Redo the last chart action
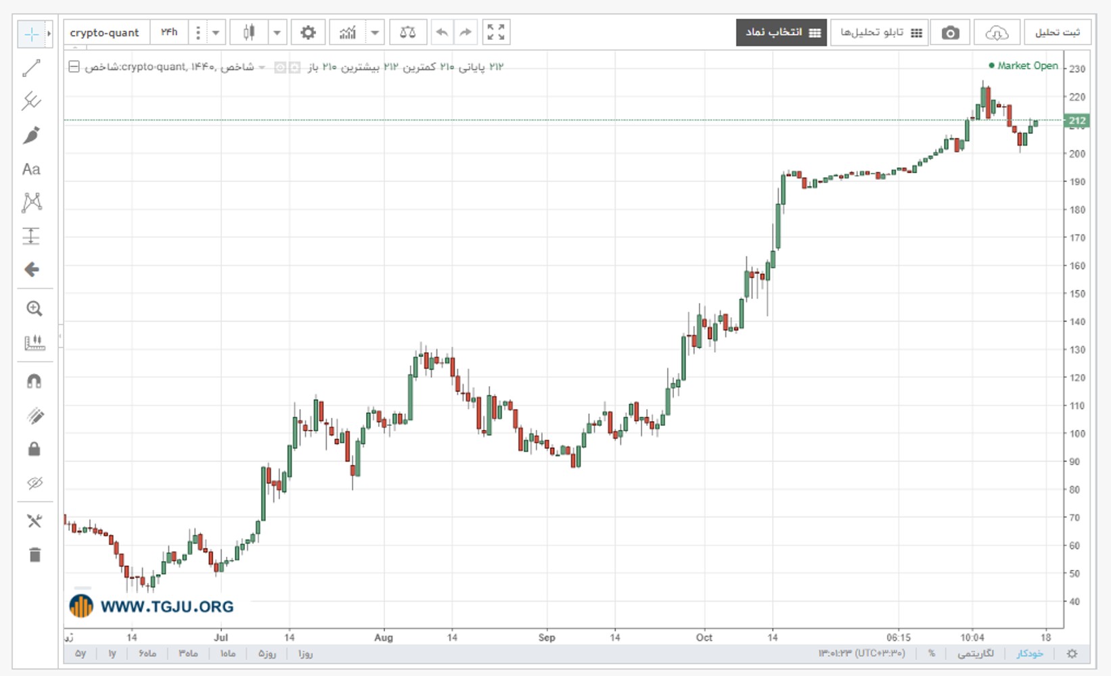 pyautogui.click(x=466, y=32)
